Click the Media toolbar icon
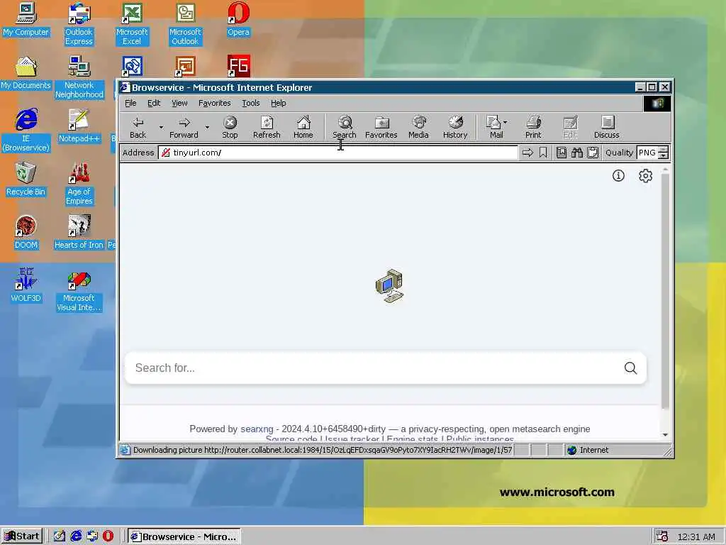Viewport: 726px width, 545px height. pos(418,127)
